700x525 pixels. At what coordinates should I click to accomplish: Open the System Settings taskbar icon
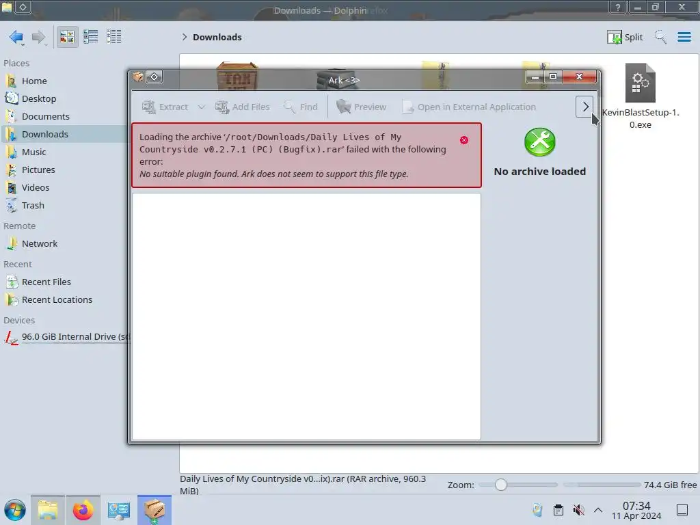tap(119, 510)
